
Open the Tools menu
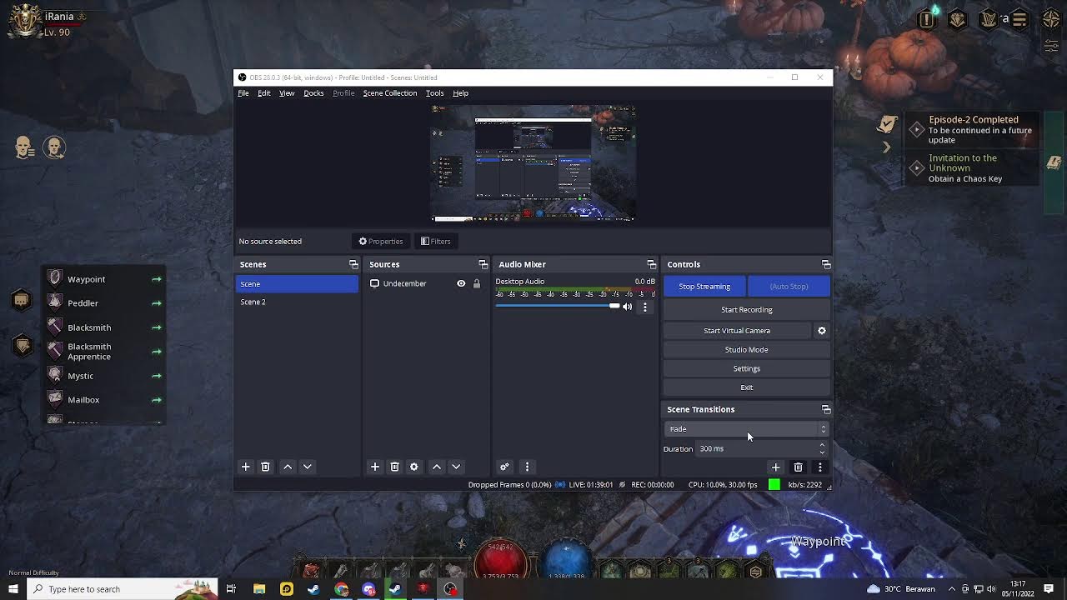click(x=434, y=93)
